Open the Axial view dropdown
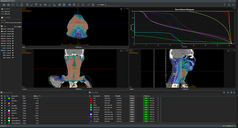 (48, 47)
